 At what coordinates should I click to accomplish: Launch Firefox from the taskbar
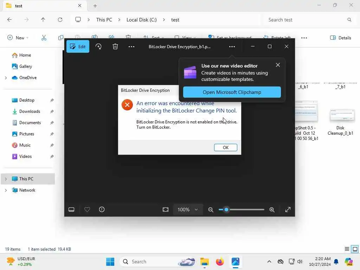point(220,262)
